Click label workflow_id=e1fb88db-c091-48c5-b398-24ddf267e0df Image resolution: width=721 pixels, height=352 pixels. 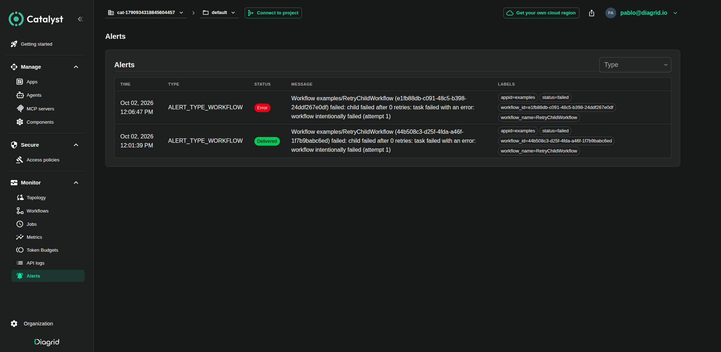pos(557,108)
